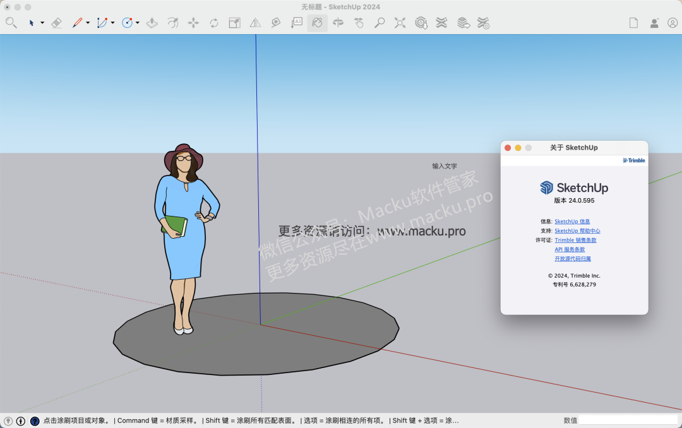Expand the Select tool dropdown arrow

[42, 23]
